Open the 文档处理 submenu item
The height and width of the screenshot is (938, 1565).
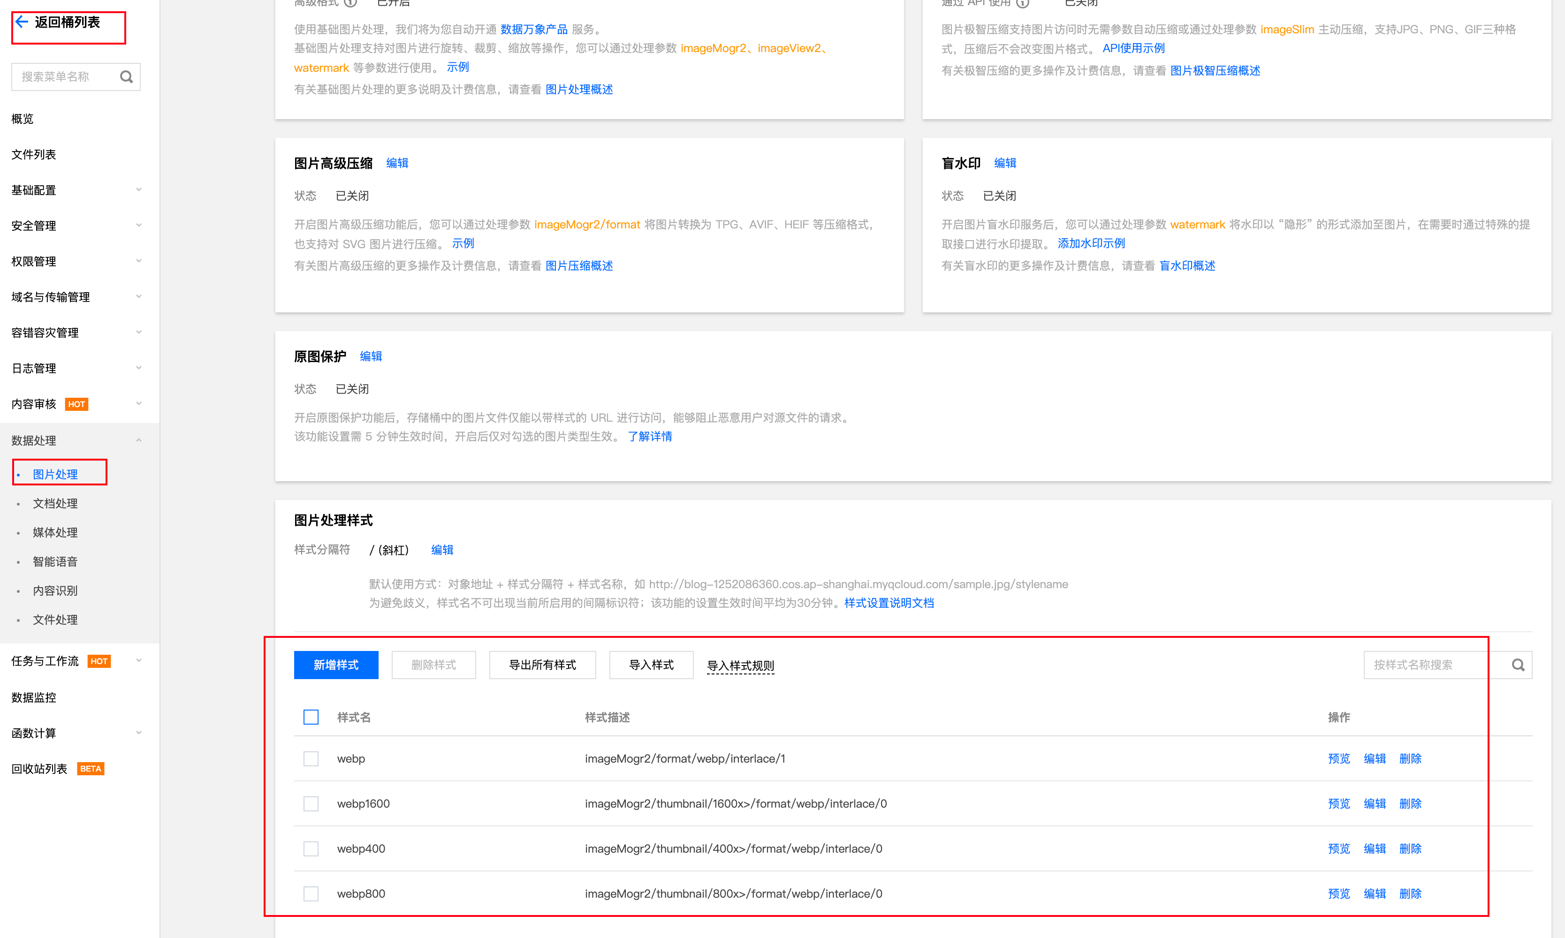[x=55, y=504]
